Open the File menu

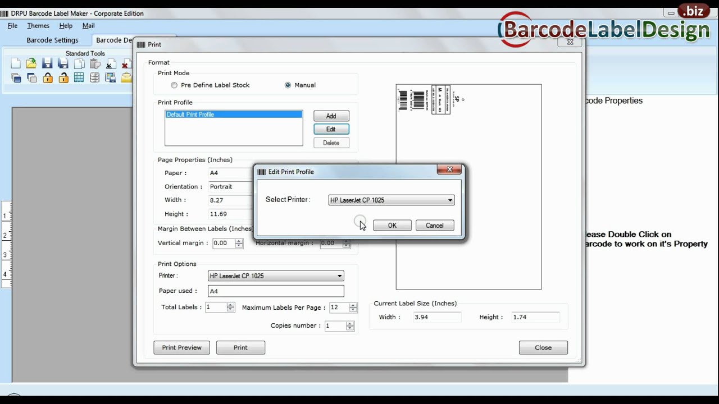tap(12, 26)
